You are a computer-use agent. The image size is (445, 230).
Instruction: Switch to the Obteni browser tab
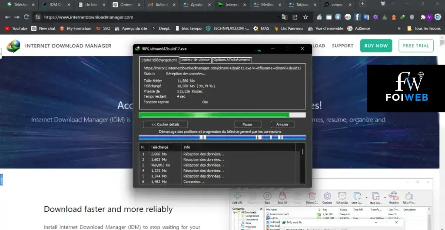click(126, 5)
